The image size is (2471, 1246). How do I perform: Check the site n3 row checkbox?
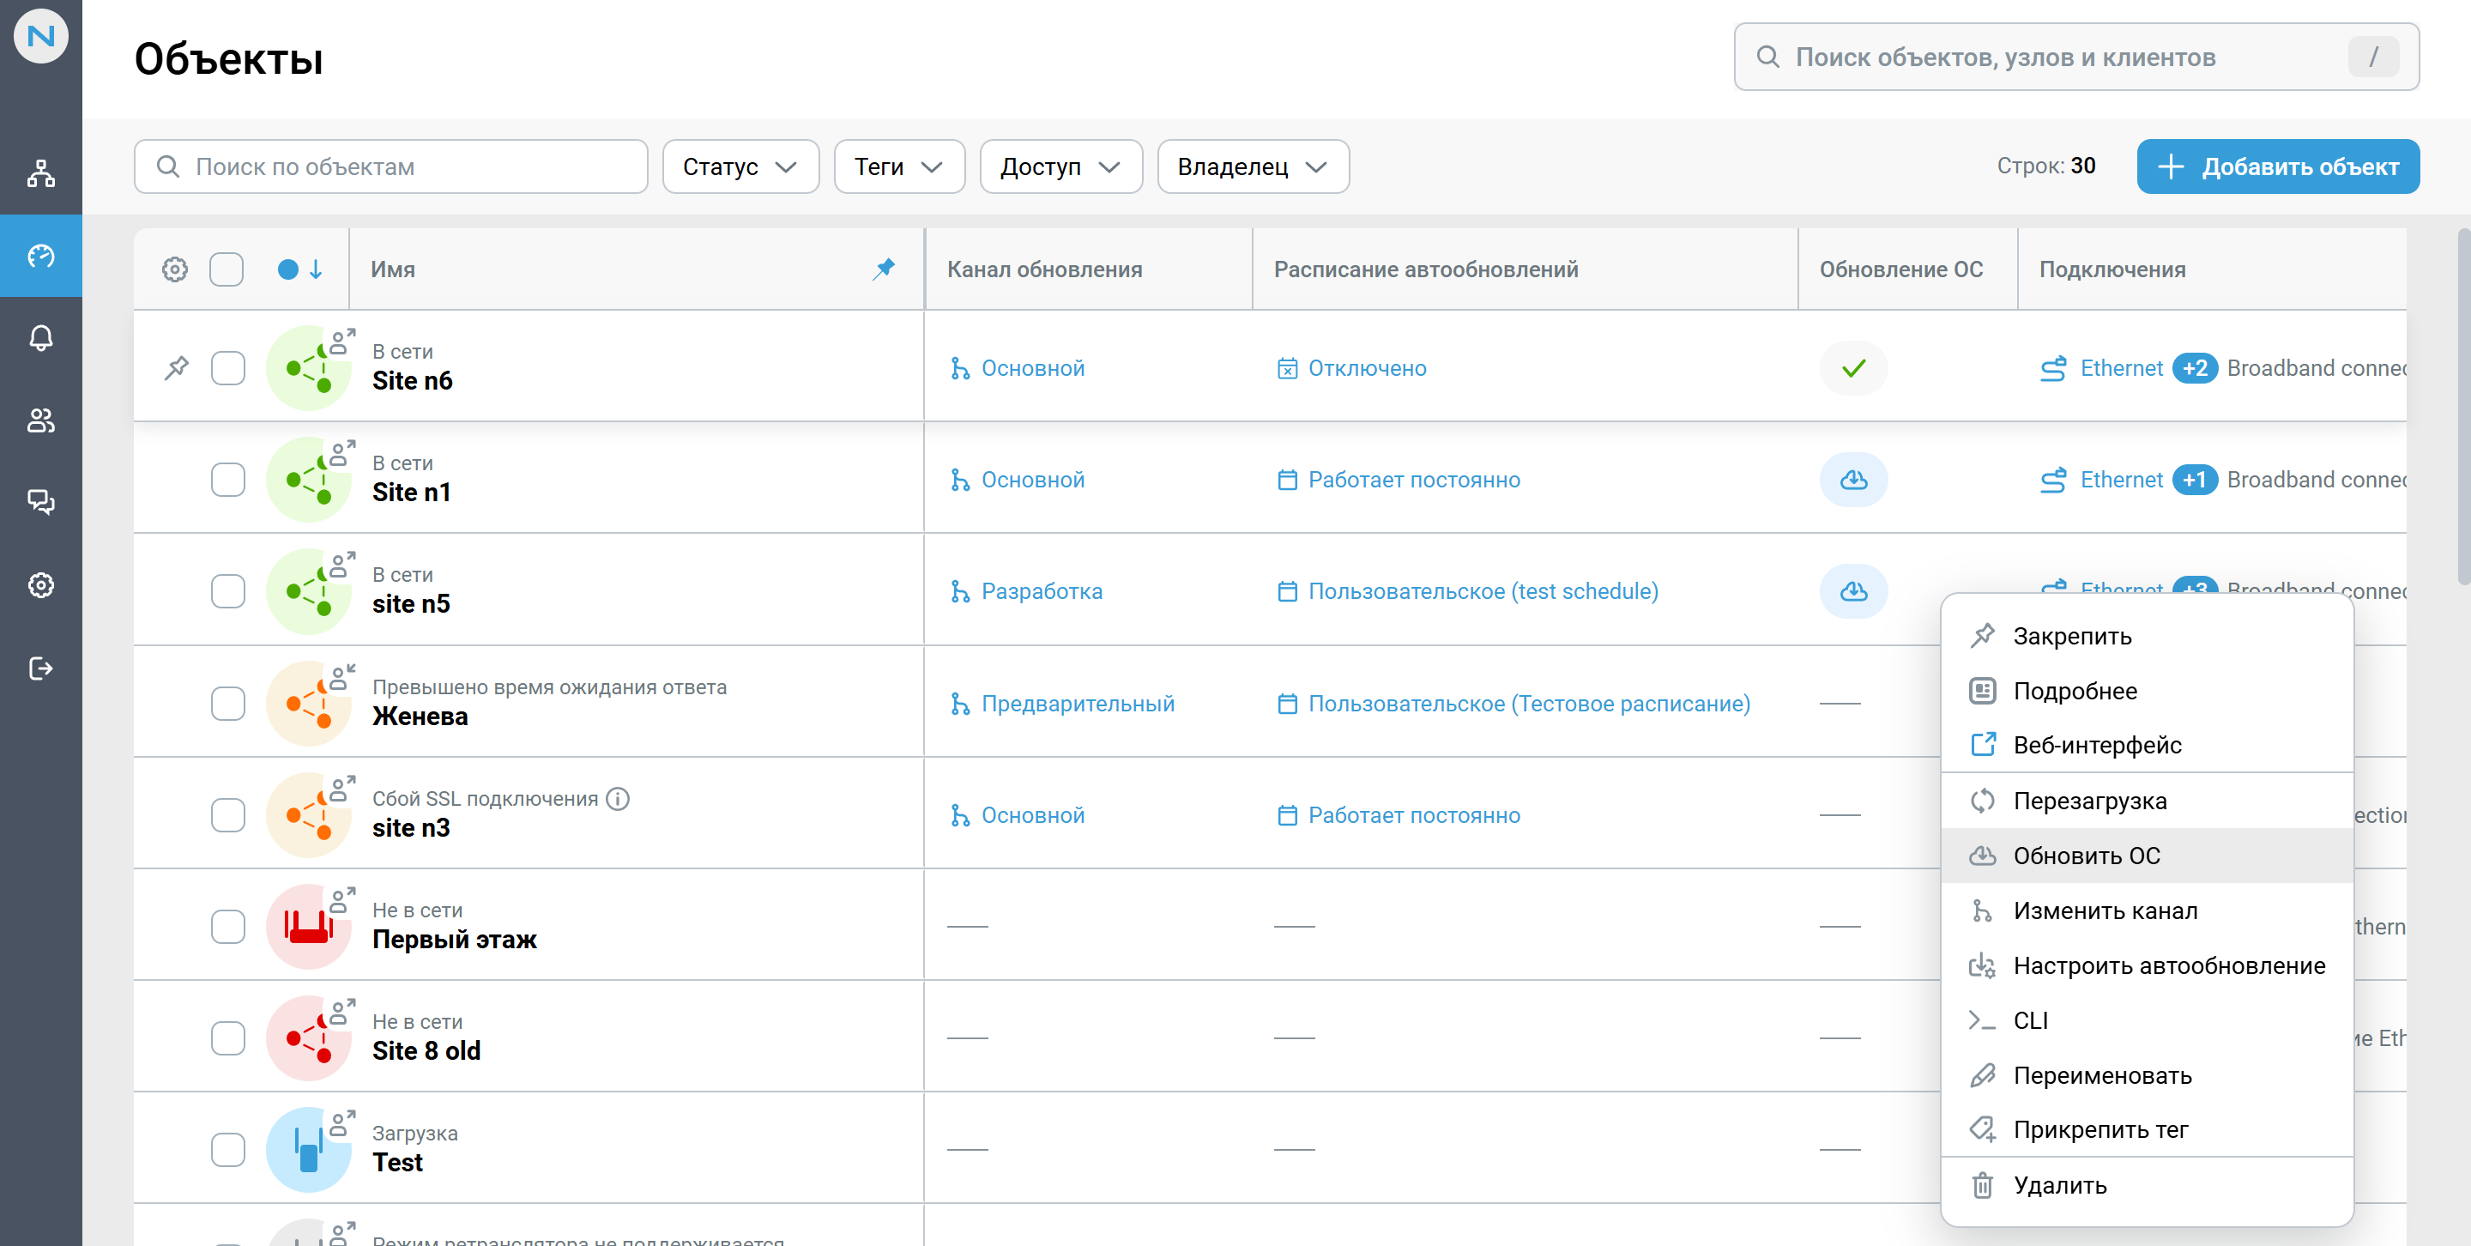228,815
